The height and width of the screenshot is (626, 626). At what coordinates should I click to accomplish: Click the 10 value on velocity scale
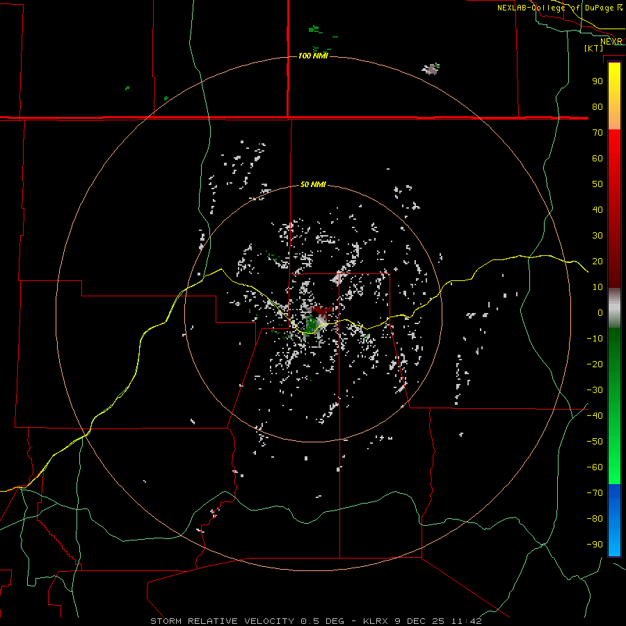(597, 287)
